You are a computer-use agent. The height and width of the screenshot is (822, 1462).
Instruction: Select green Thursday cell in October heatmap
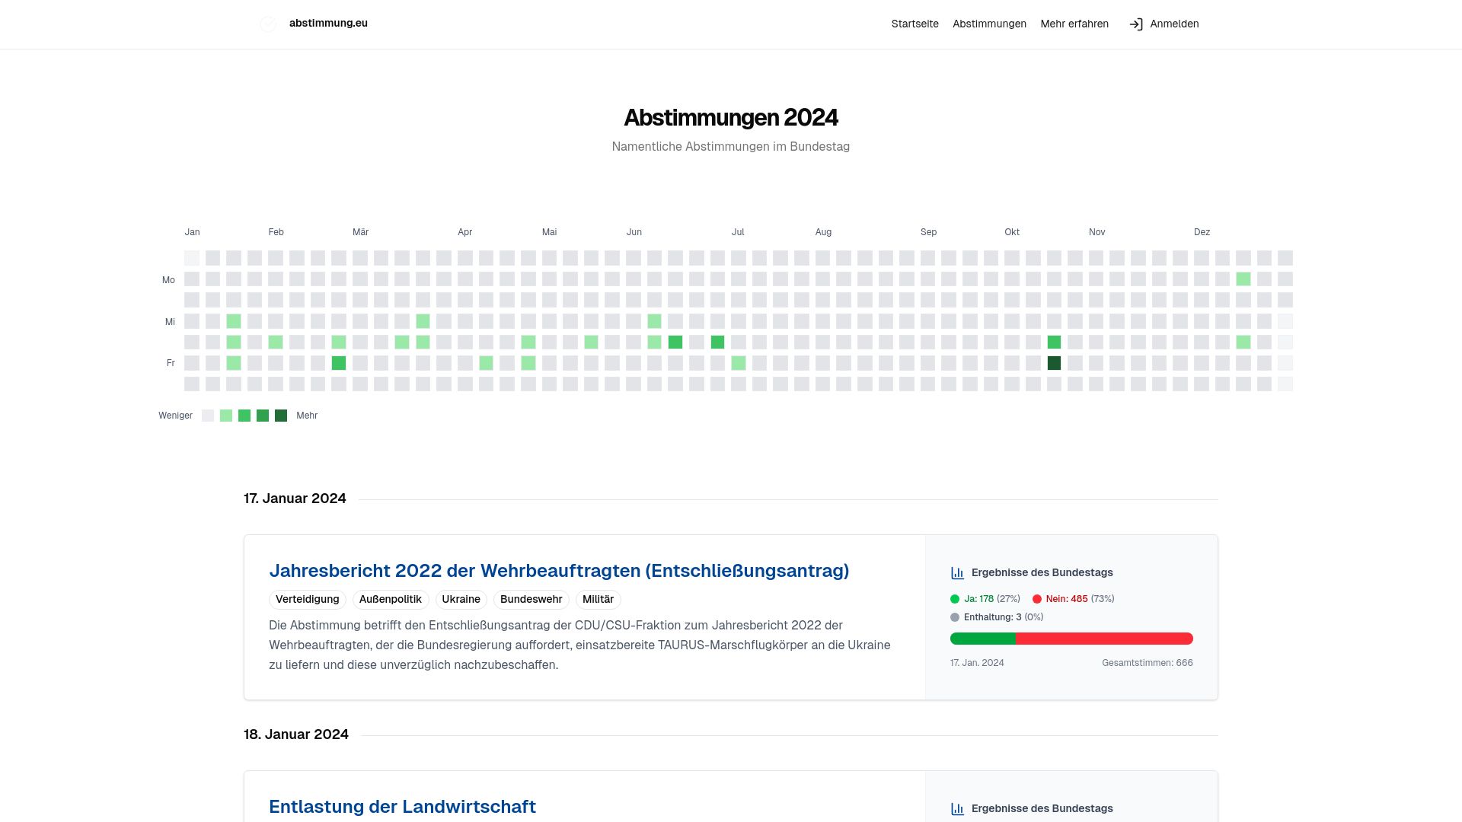(x=1054, y=342)
